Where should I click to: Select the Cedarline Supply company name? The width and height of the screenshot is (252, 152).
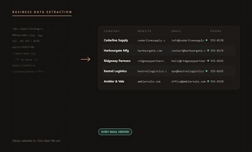click(x=116, y=40)
